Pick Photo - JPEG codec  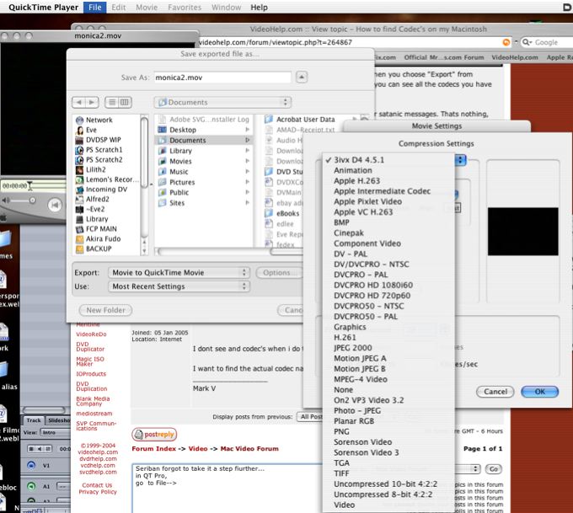point(357,411)
